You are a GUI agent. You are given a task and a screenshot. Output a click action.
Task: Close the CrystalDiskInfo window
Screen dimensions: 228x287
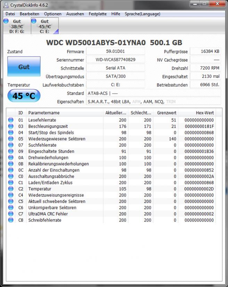tap(217, 4)
